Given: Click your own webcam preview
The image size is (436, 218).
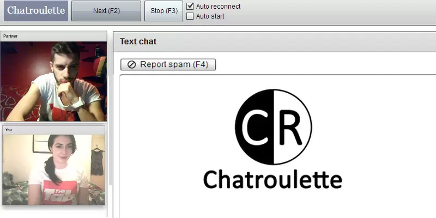Looking at the screenshot, I should pyautogui.click(x=53, y=169).
